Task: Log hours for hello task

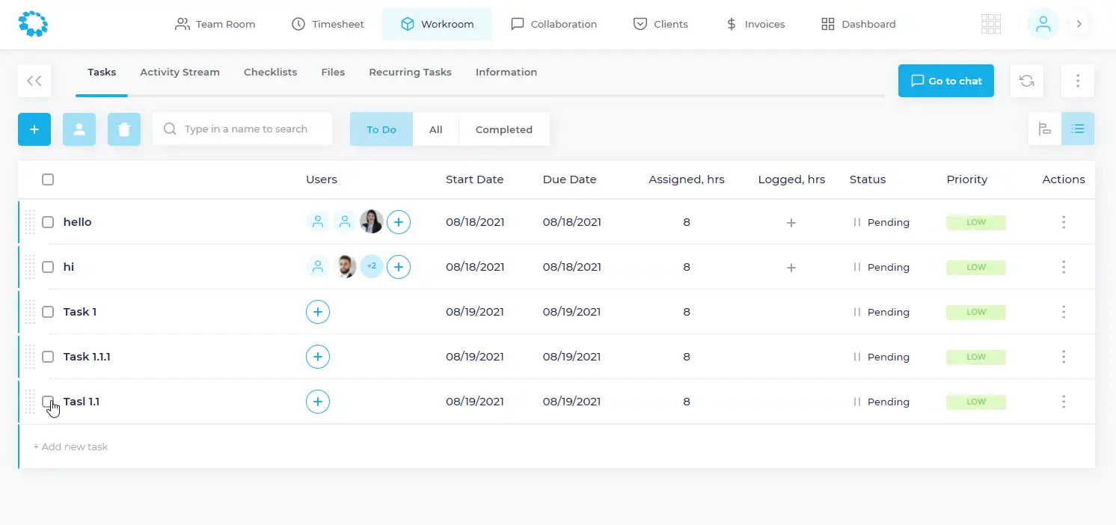Action: pos(791,222)
